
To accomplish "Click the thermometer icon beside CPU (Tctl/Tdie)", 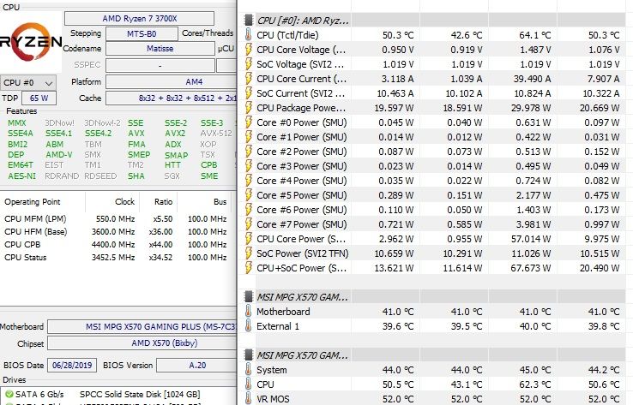I will (249, 35).
